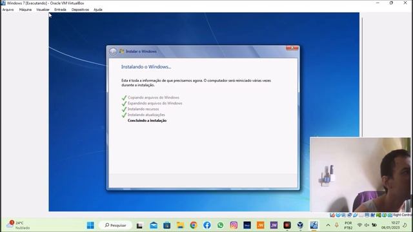The height and width of the screenshot is (232, 413).
Task: Open WhatsApp from the taskbar
Action: 221,226
